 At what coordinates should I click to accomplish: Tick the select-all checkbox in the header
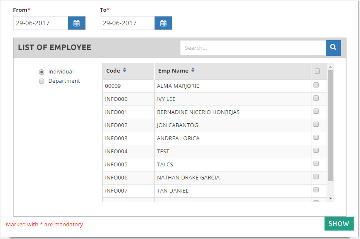point(317,71)
